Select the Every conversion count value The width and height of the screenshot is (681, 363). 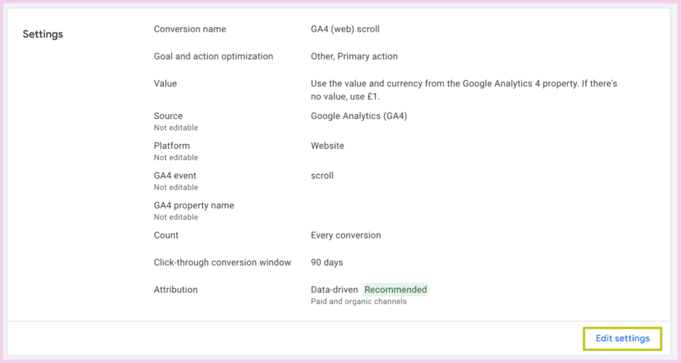click(346, 235)
